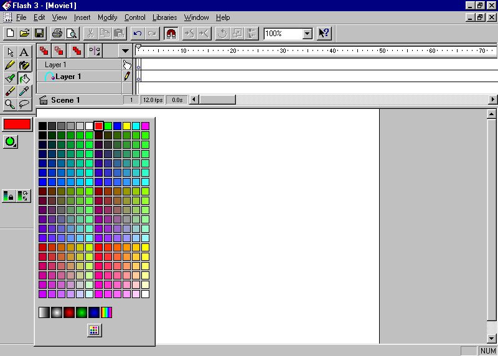Select the non-bold Layer 1 row
The height and width of the screenshot is (356, 498).
click(x=80, y=65)
